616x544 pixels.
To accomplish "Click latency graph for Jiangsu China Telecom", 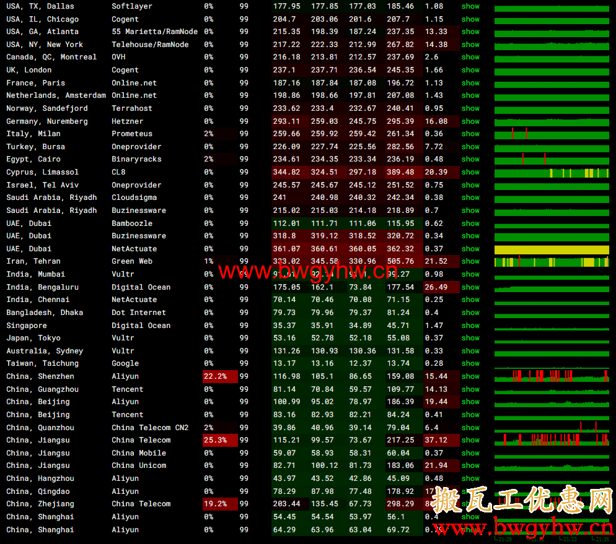I will point(552,440).
